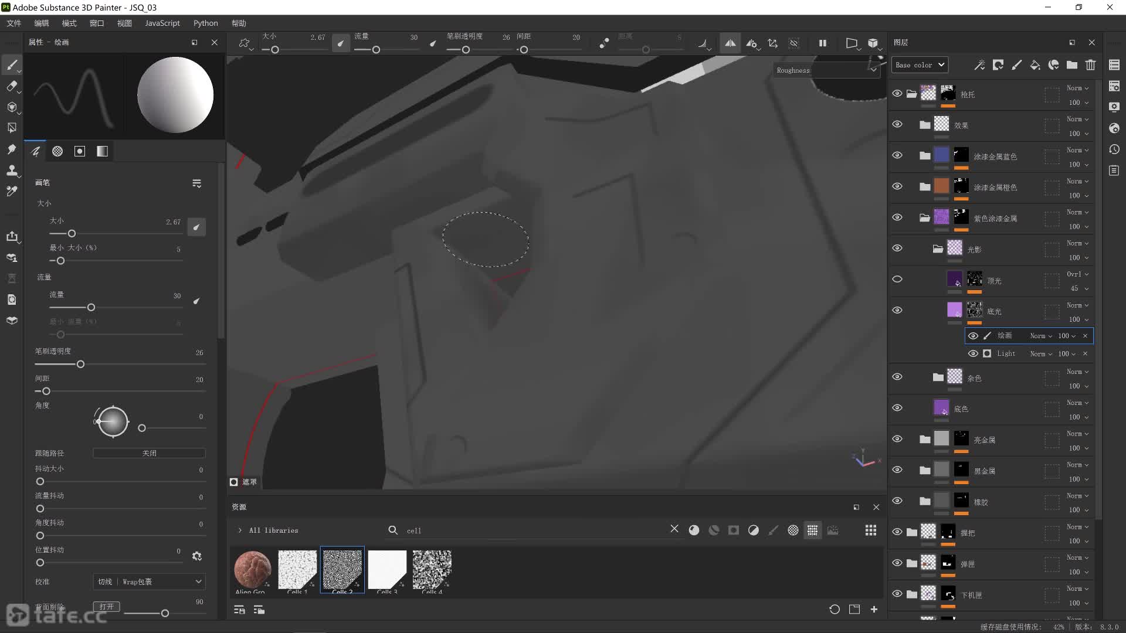Import a resource with the plus icon
This screenshot has height=633, width=1126.
874,610
